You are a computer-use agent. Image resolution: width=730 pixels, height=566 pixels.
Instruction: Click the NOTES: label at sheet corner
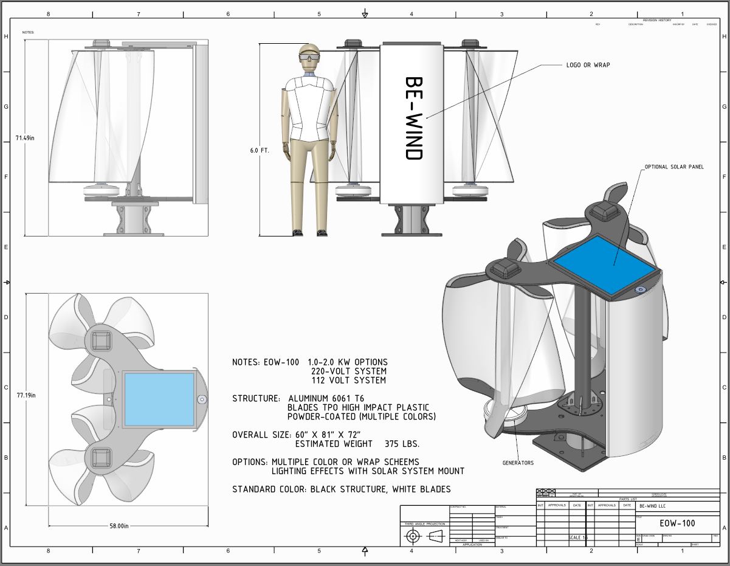coord(28,32)
